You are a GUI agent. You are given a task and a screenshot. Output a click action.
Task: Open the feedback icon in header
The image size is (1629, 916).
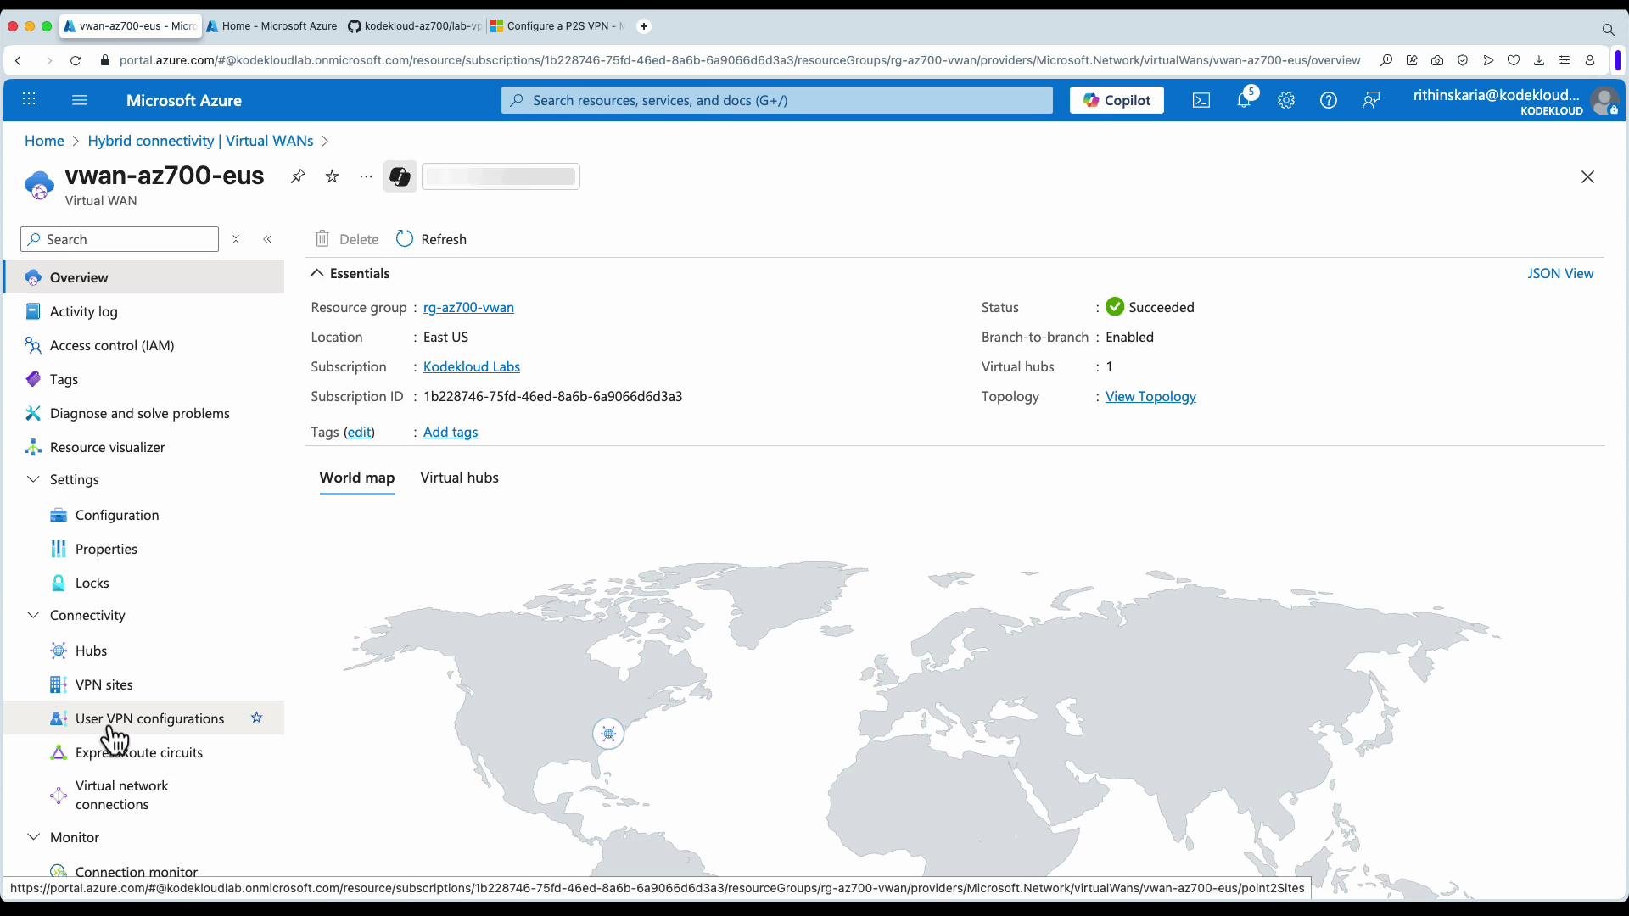1371,100
